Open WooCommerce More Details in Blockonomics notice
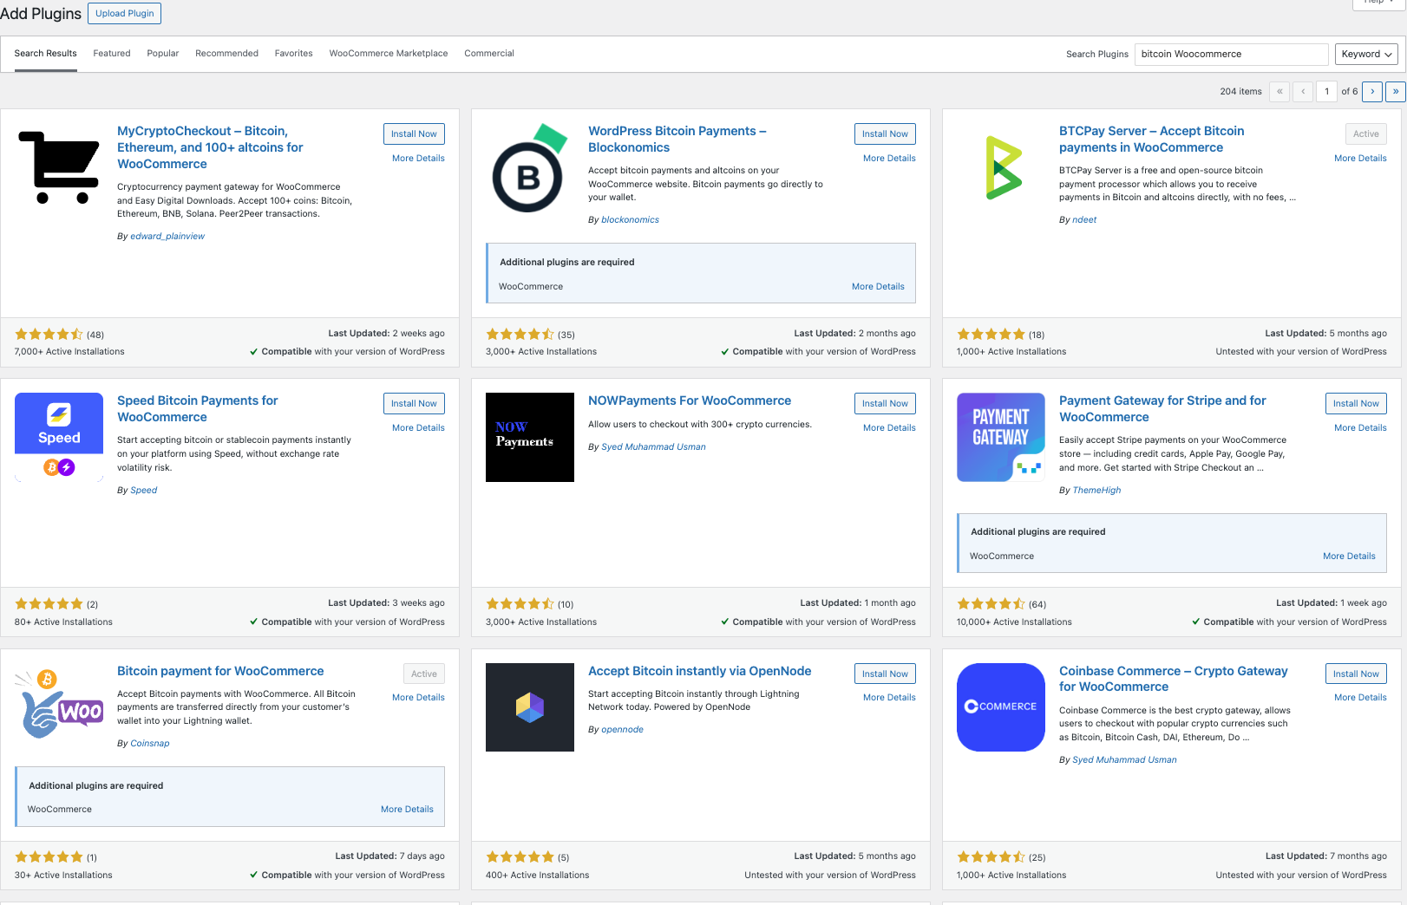Viewport: 1407px width, 905px height. click(x=878, y=287)
